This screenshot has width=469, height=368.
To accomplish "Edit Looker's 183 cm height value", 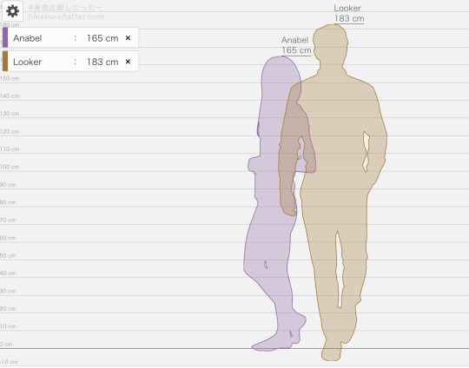I will pyautogui.click(x=102, y=62).
